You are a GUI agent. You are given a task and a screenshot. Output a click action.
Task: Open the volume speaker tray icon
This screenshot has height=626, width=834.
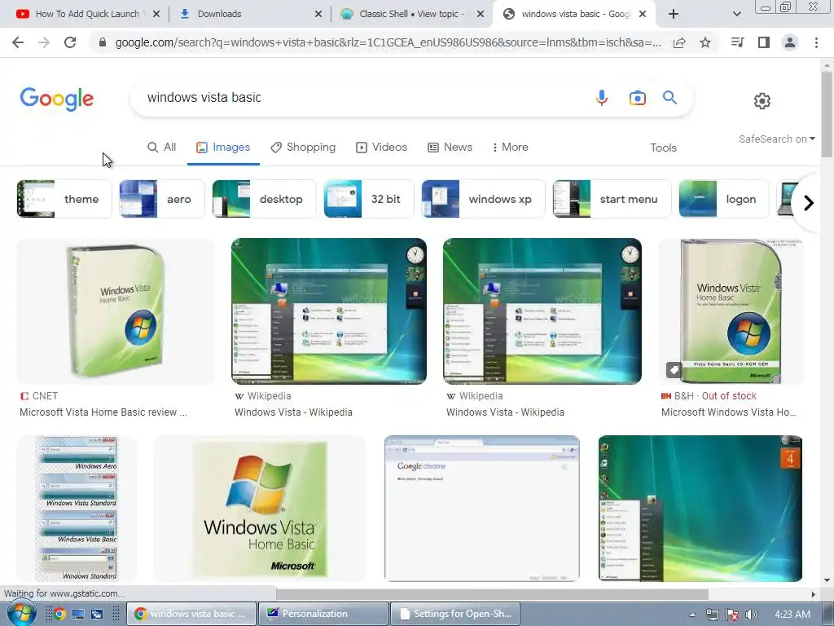pos(751,615)
